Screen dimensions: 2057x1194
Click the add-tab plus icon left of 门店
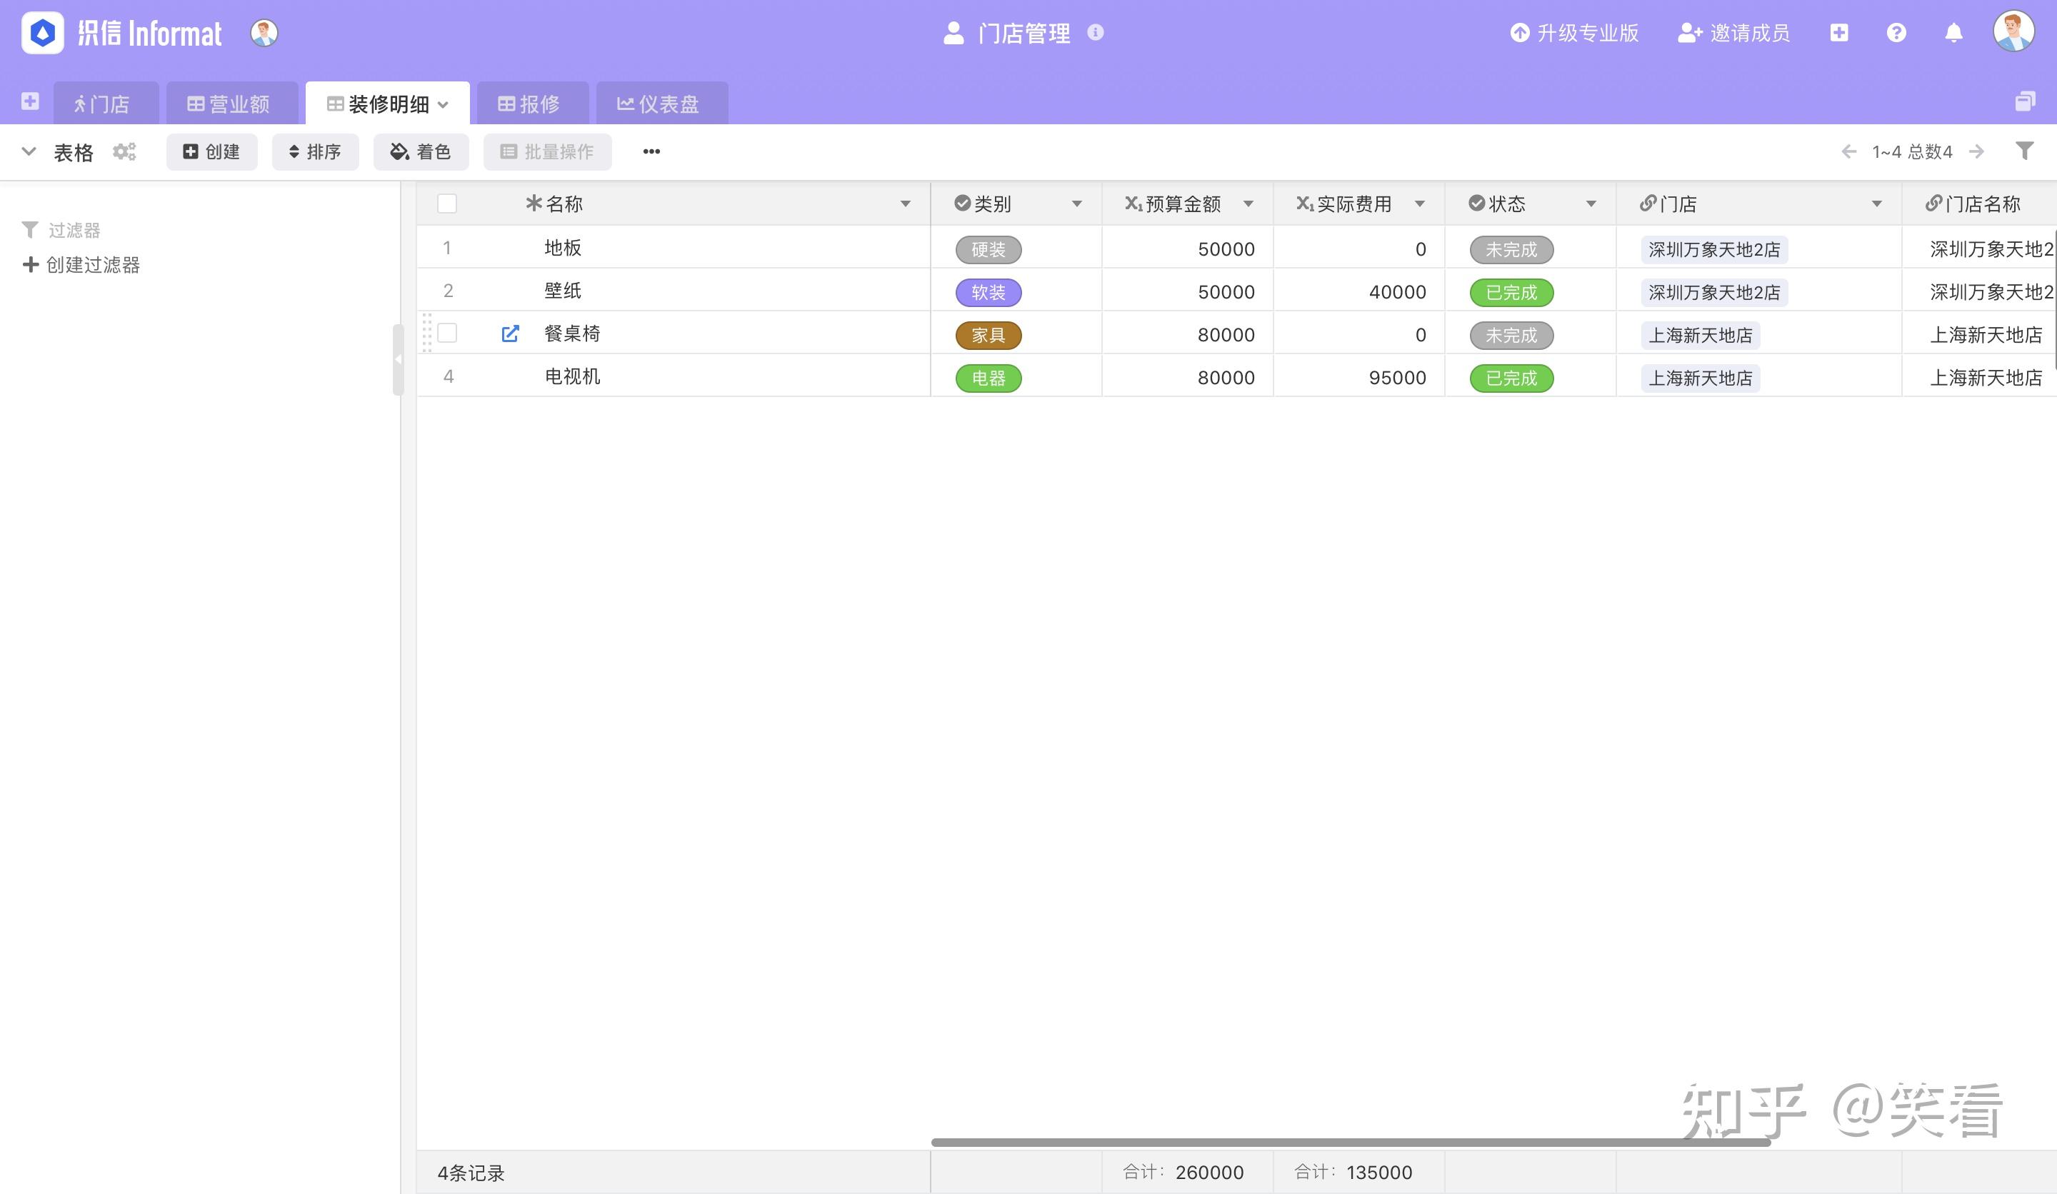[x=30, y=101]
